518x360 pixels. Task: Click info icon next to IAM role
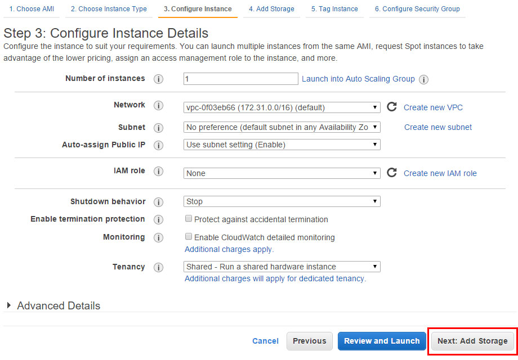pos(158,171)
